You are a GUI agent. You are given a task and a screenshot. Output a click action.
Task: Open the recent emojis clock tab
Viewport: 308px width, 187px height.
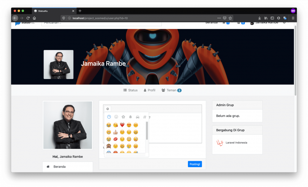(x=109, y=117)
